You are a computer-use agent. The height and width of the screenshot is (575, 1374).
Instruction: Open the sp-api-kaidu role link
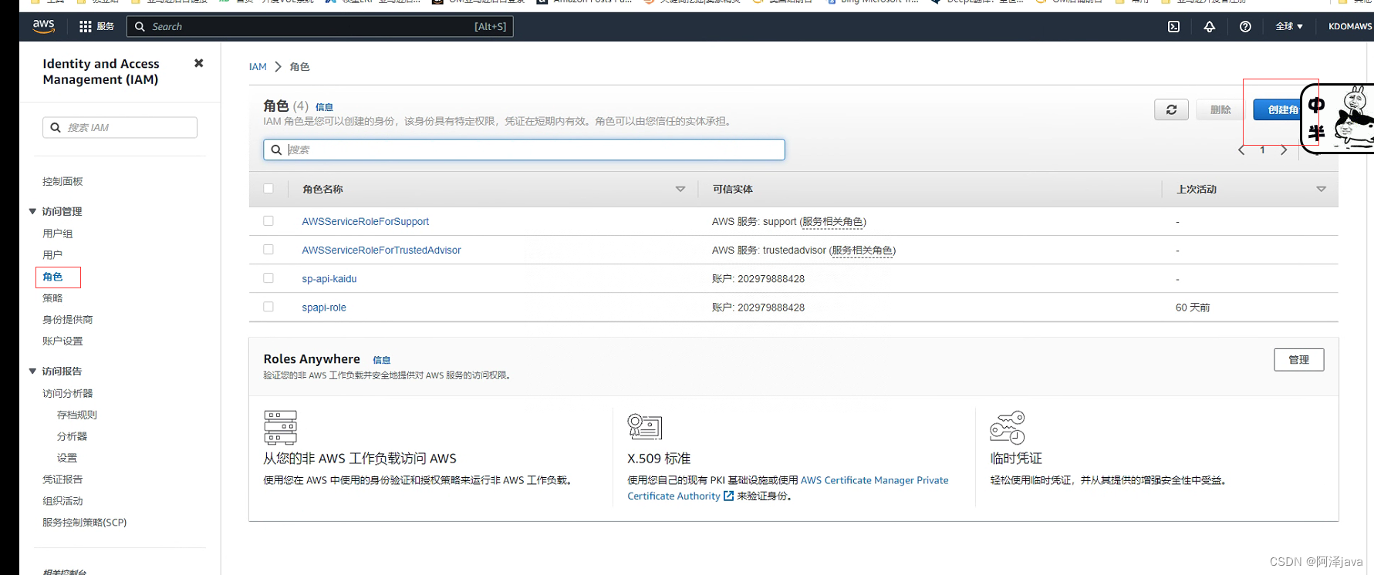click(x=329, y=278)
